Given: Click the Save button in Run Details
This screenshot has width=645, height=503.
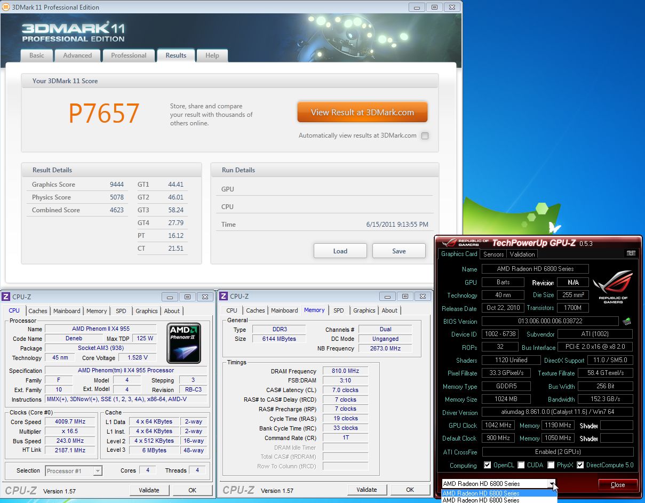Looking at the screenshot, I should [399, 251].
